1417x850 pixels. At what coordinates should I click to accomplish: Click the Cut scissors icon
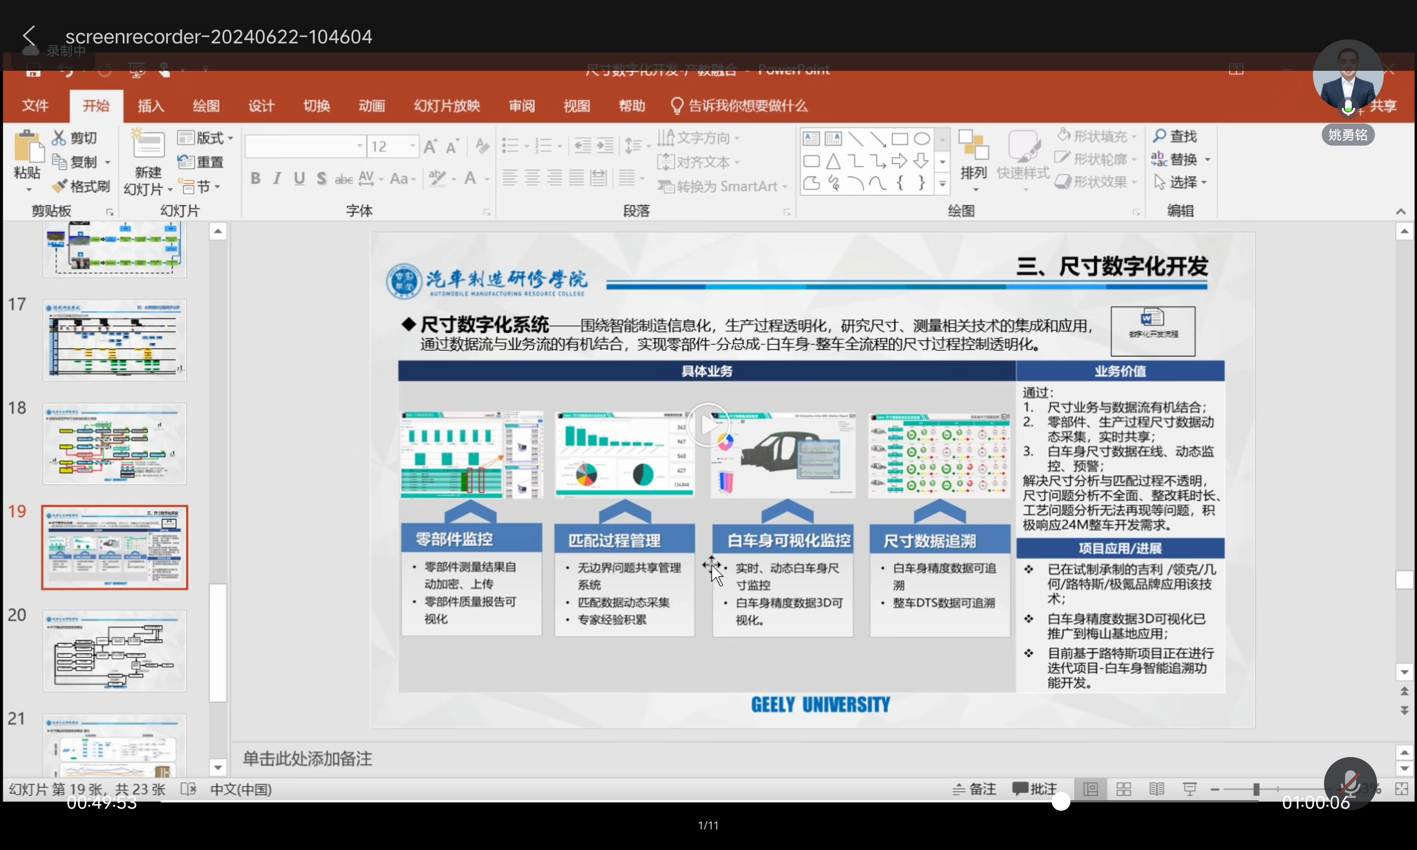click(59, 137)
